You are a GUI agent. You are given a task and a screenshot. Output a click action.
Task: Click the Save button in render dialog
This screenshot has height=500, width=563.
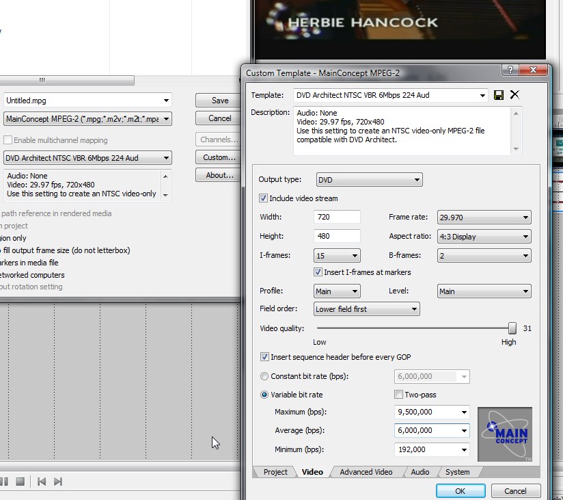(218, 101)
